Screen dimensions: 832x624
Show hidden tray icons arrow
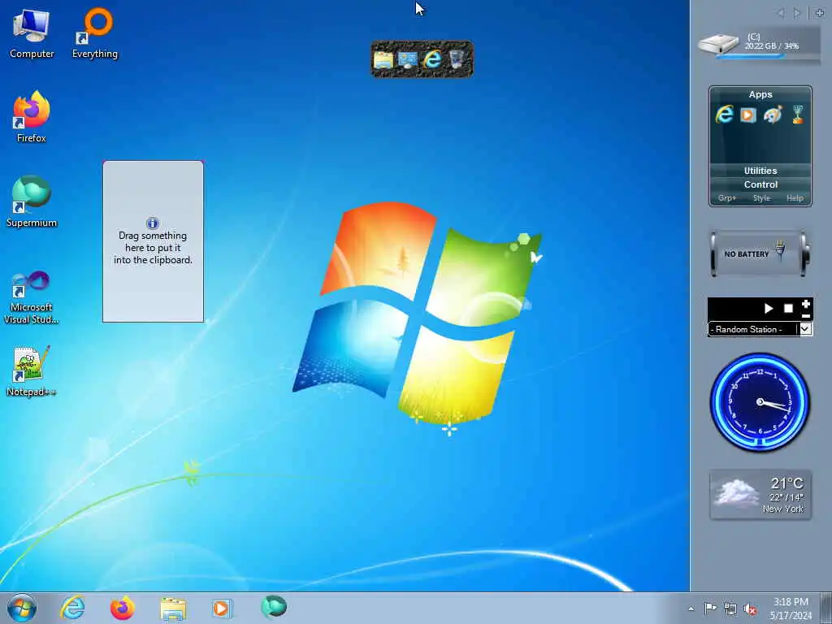pos(691,609)
